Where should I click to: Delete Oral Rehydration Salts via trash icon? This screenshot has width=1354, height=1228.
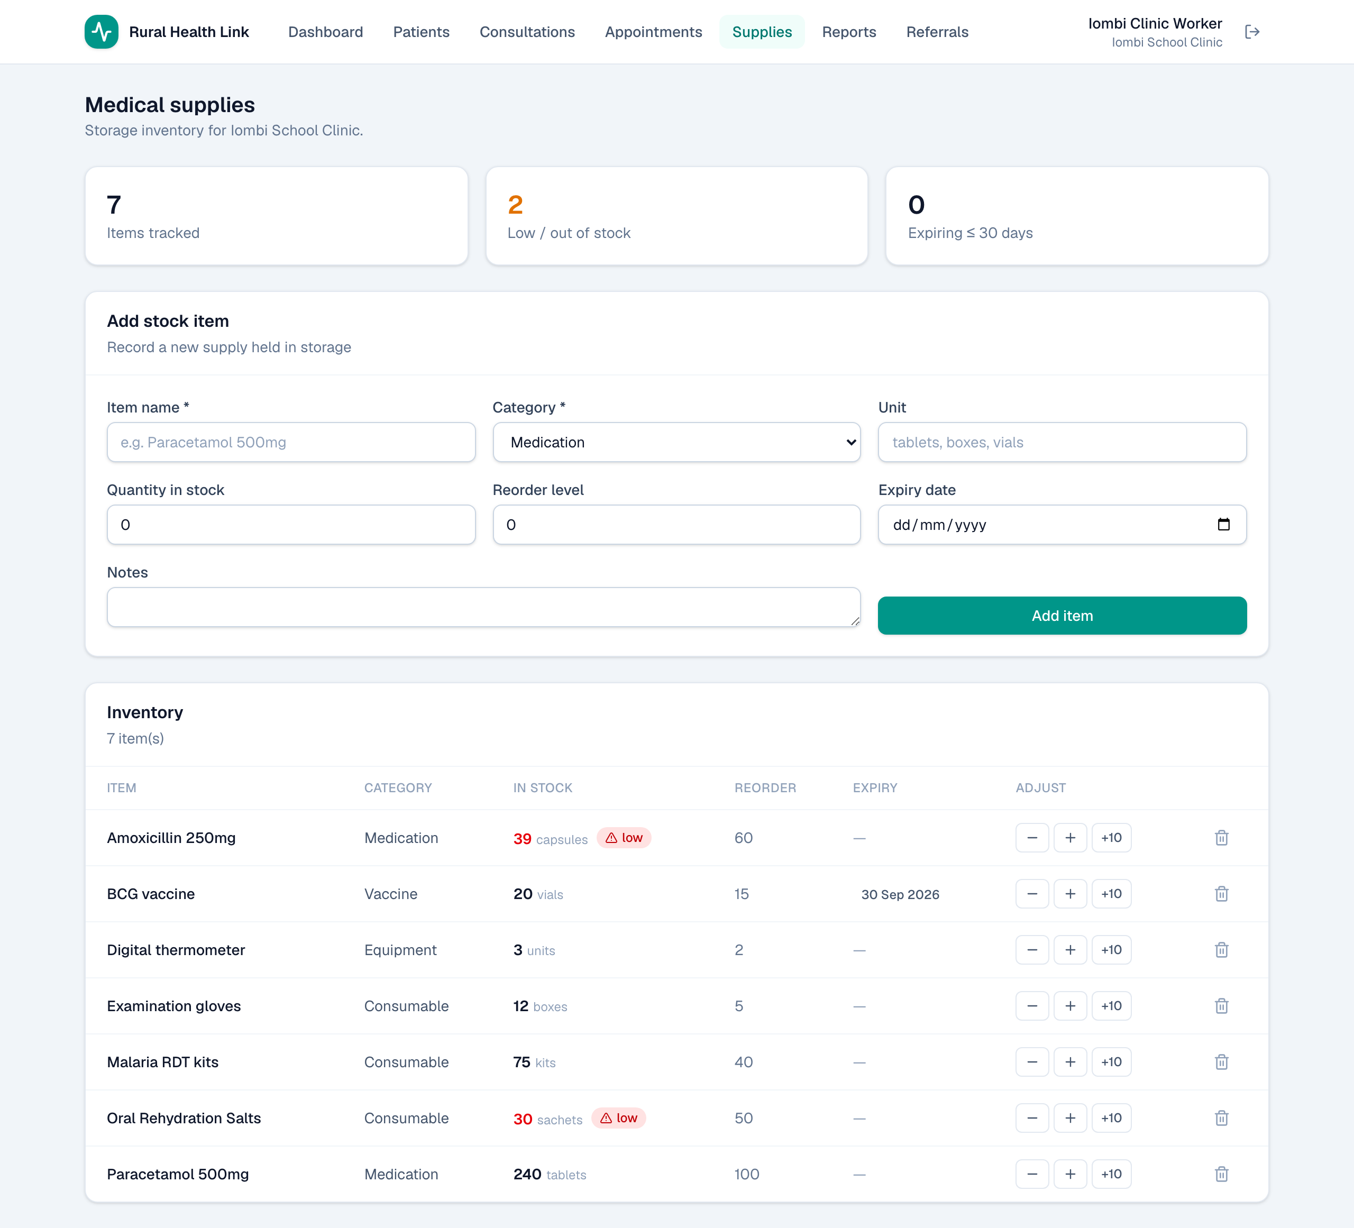click(1222, 1118)
